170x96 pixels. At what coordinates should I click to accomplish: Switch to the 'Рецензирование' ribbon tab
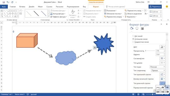(73, 7)
